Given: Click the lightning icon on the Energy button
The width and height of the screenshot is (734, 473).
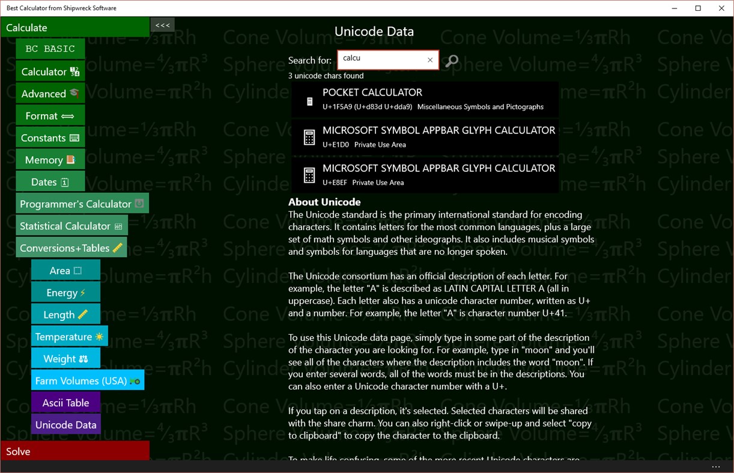Looking at the screenshot, I should 82,292.
